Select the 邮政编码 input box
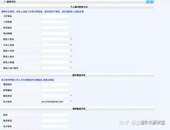This screenshot has width=170, height=130. [55, 90]
